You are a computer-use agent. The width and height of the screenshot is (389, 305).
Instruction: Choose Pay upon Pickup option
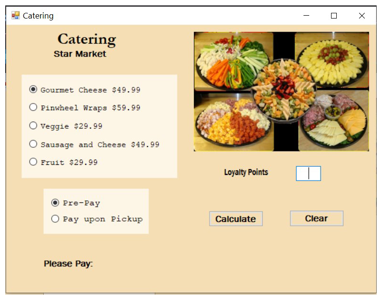(97, 219)
